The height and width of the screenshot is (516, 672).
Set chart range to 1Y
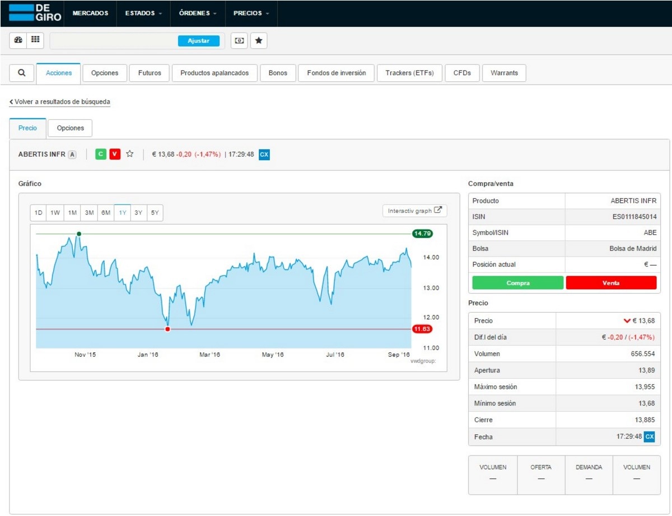[x=123, y=213]
